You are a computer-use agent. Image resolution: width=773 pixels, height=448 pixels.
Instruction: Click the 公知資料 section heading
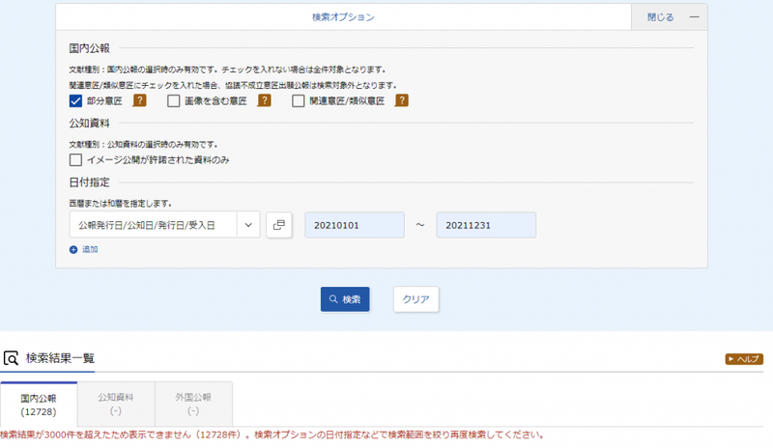pyautogui.click(x=89, y=124)
